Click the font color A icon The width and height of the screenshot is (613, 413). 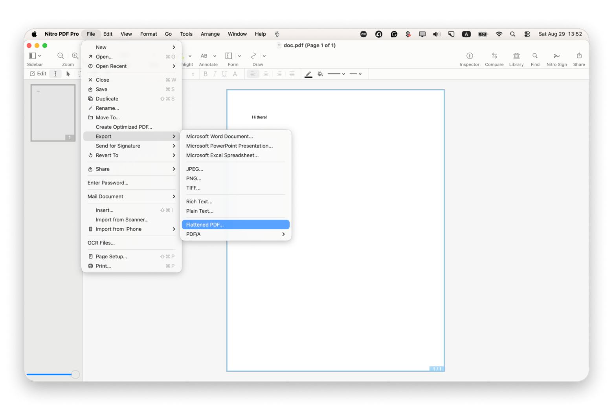(x=235, y=74)
